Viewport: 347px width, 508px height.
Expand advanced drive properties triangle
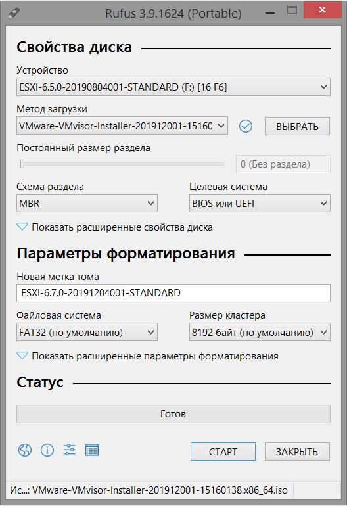coord(22,227)
